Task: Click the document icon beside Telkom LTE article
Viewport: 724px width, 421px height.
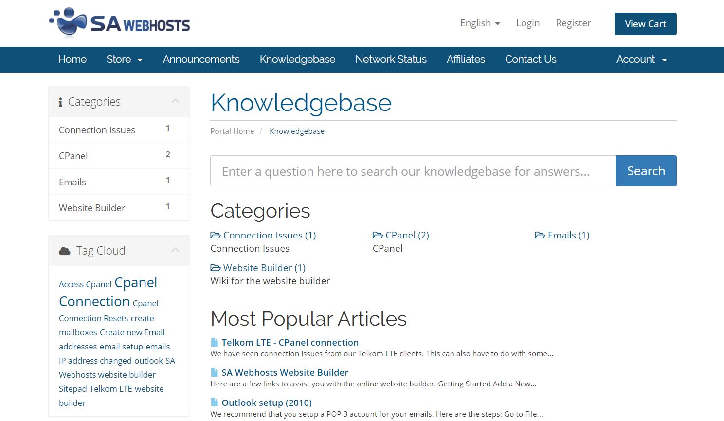Action: [x=214, y=342]
